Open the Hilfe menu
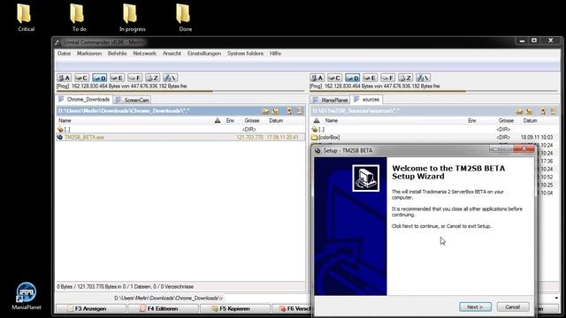The width and height of the screenshot is (566, 318). (x=275, y=53)
